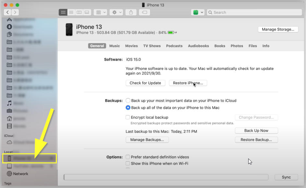The width and height of the screenshot is (306, 188).
Task: Open Movies via the sidebar film icon
Action: 9,126
